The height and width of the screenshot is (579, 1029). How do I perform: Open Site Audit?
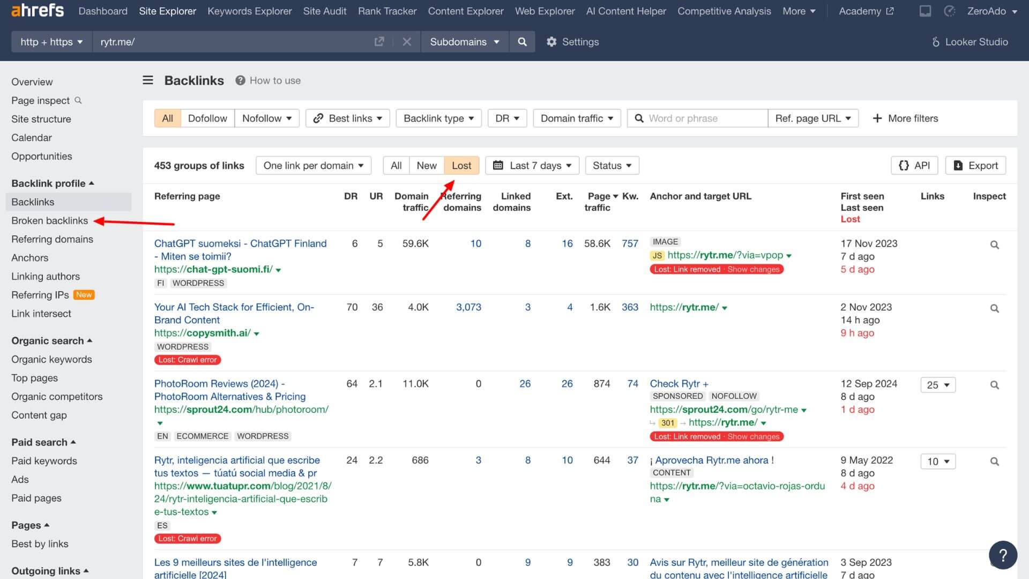click(x=325, y=11)
